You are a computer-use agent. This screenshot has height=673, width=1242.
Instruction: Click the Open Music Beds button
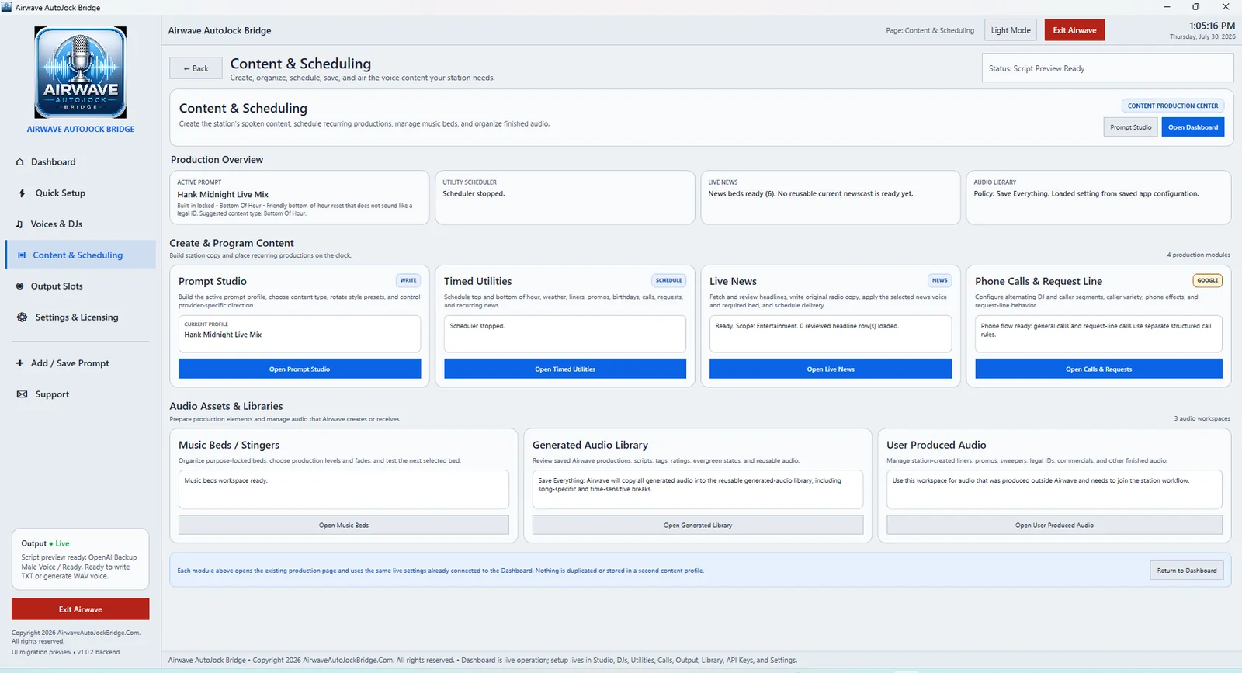click(x=344, y=525)
